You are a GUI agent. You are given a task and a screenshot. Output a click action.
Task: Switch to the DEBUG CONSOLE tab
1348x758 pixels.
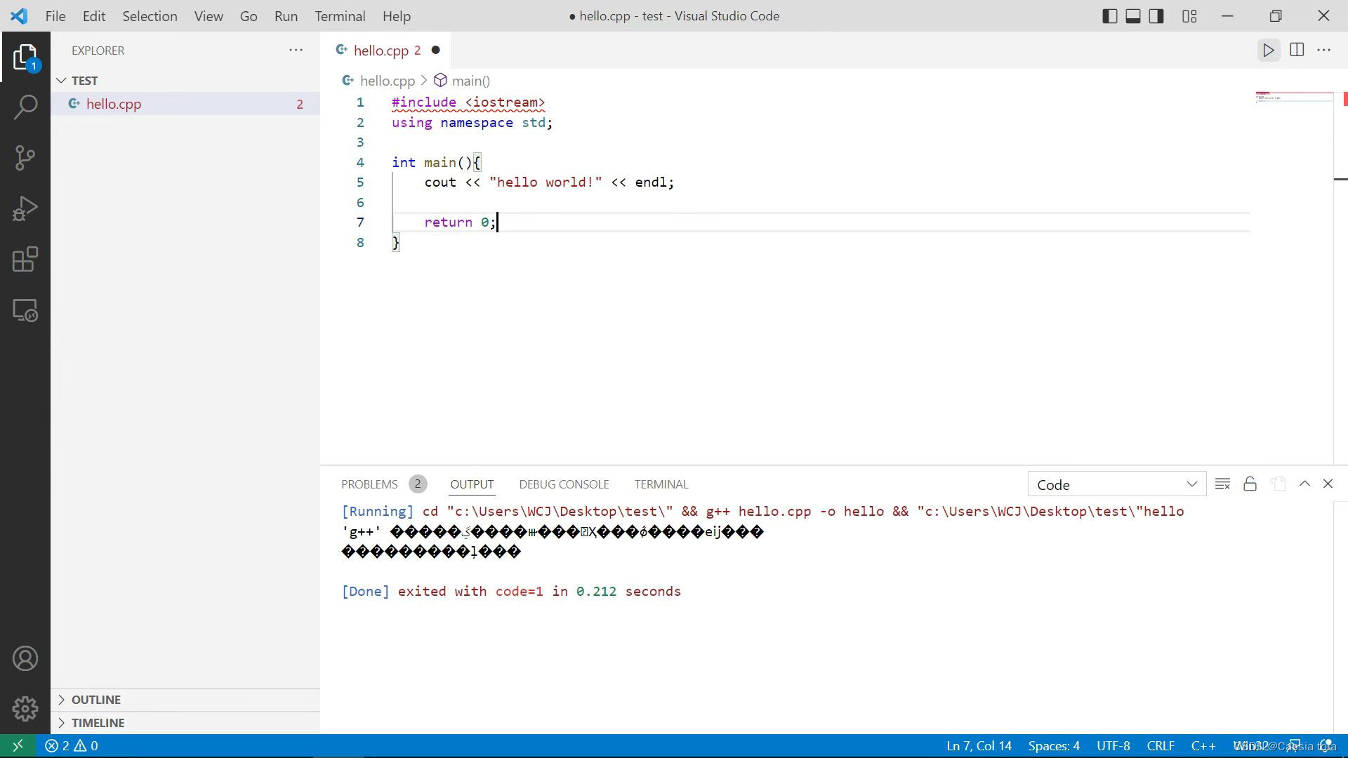pos(564,484)
